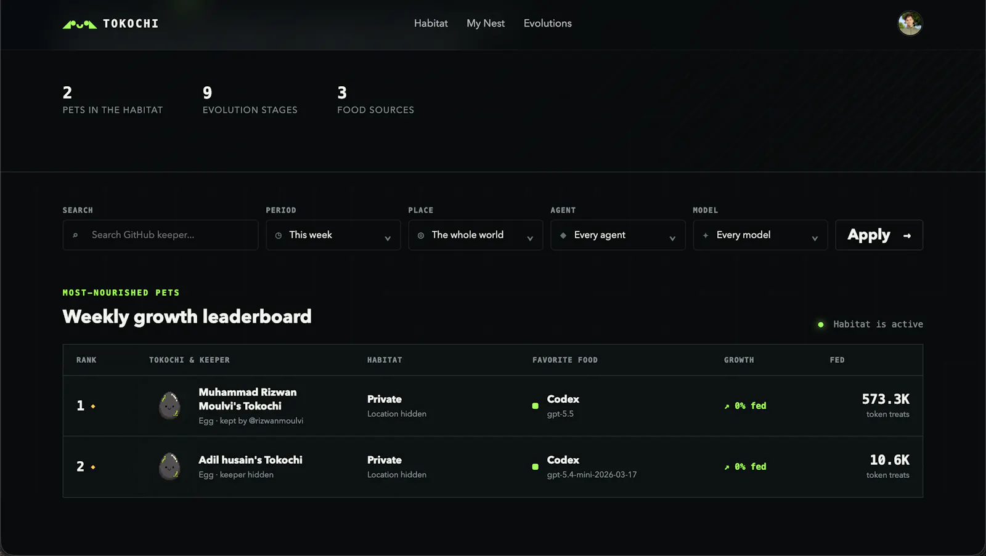Click the sparkle icon in Model filter

706,235
